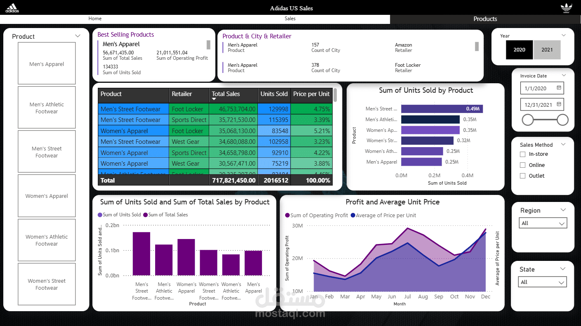Click Sum of Operating Profit legend marker

click(x=287, y=216)
